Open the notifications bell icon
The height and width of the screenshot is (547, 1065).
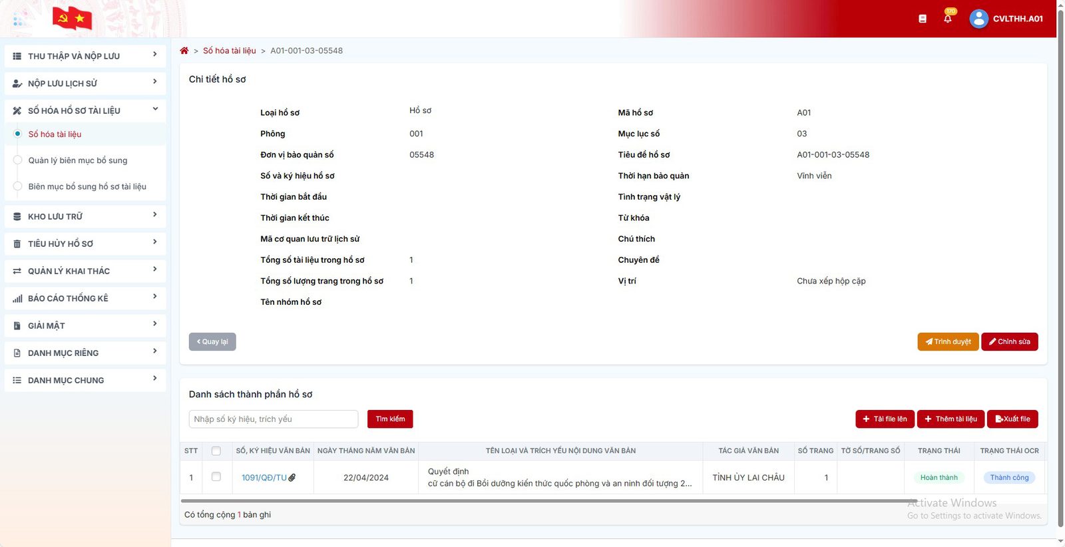pyautogui.click(x=948, y=19)
